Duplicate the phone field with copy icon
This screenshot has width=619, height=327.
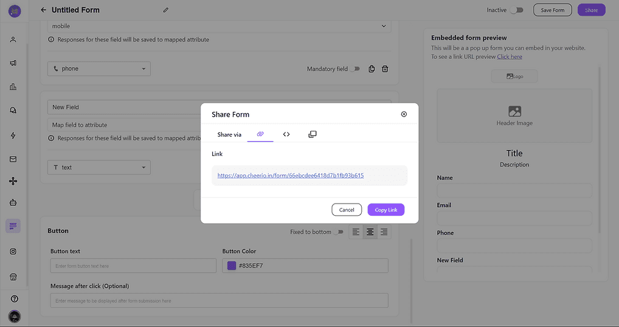point(372,69)
